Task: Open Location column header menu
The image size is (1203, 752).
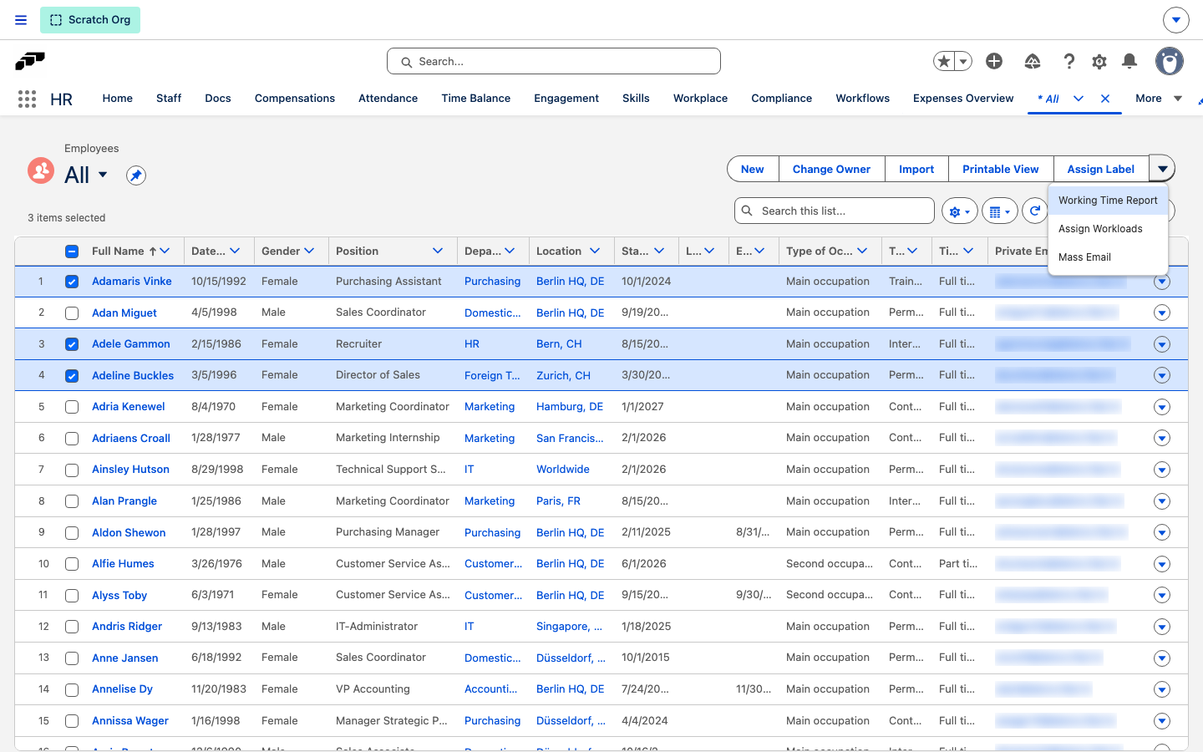Action: [x=595, y=251]
